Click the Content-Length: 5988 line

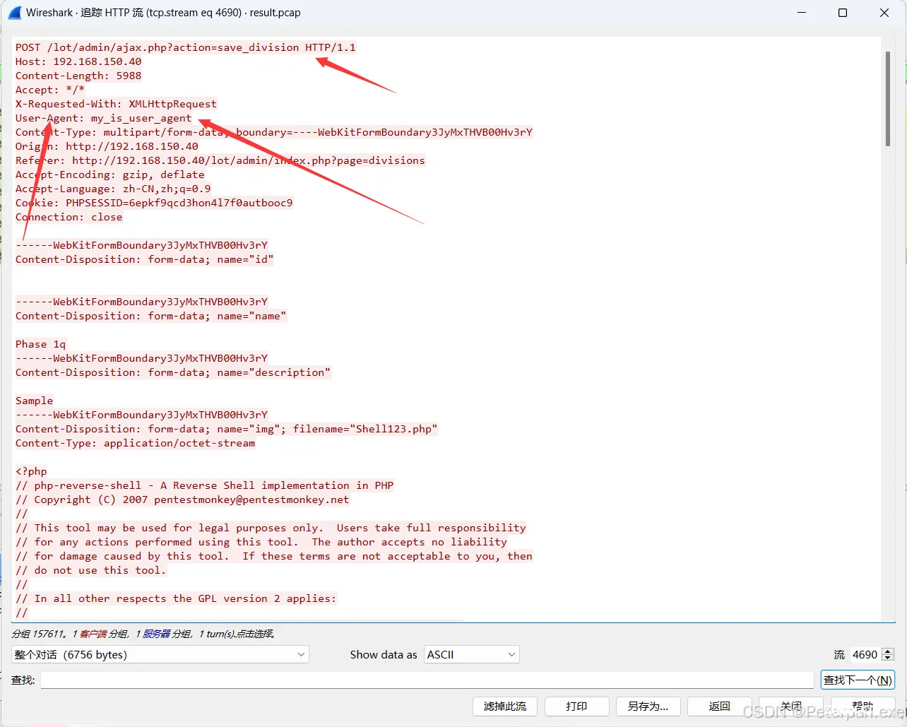78,76
